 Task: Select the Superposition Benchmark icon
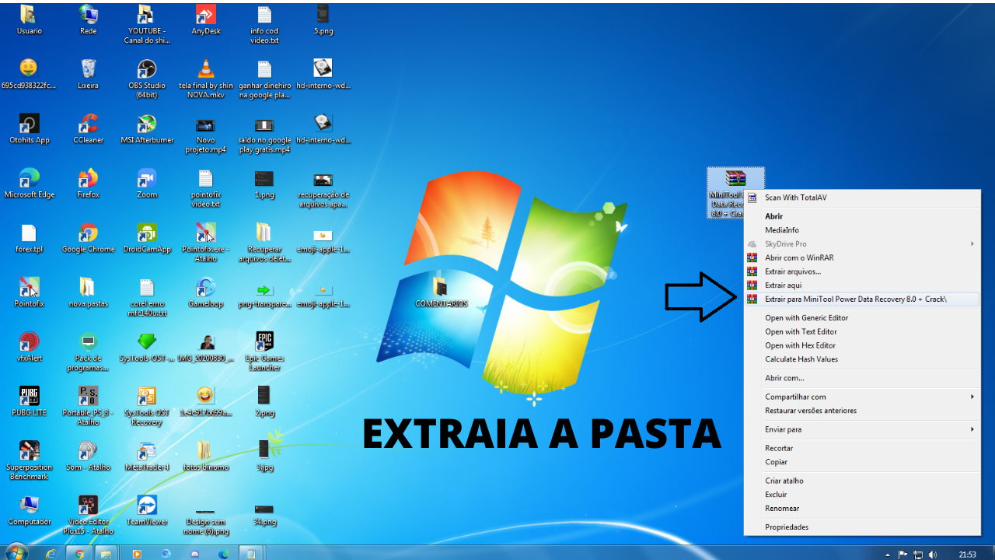pos(29,460)
